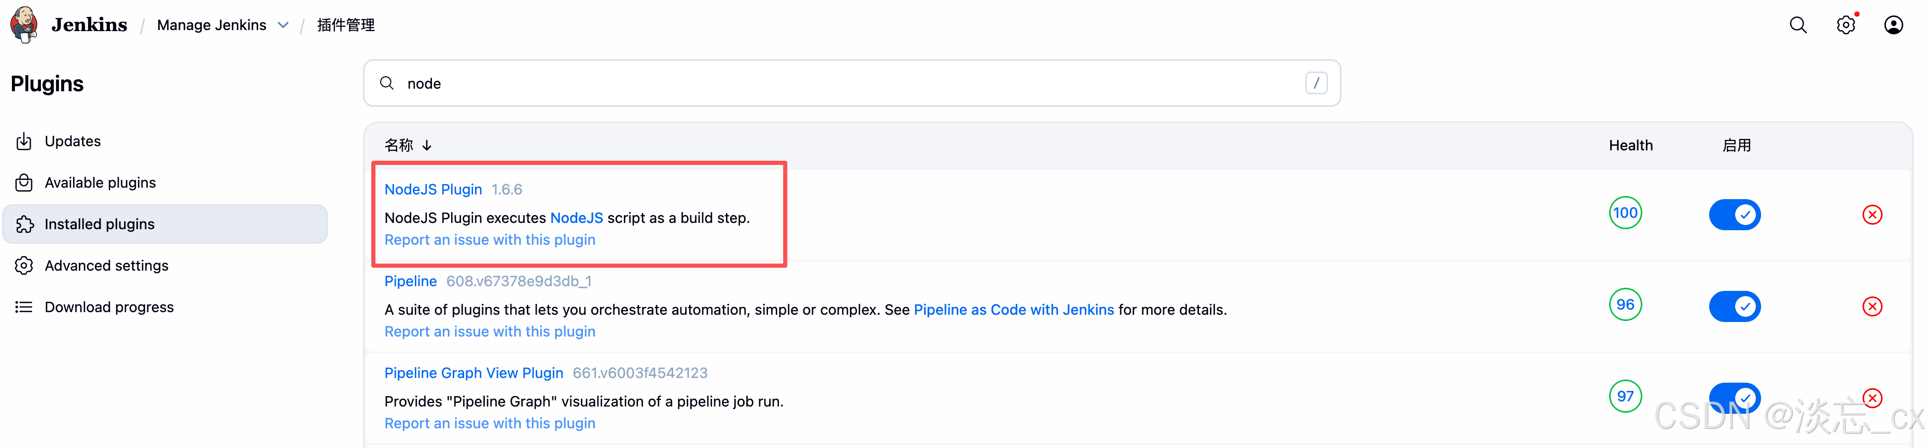This screenshot has width=1927, height=448.
Task: Click the NodeJS Plugin health score 100
Action: coord(1625,213)
